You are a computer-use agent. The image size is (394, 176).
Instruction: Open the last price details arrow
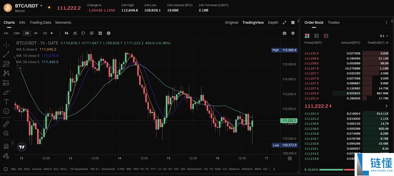click(387, 106)
